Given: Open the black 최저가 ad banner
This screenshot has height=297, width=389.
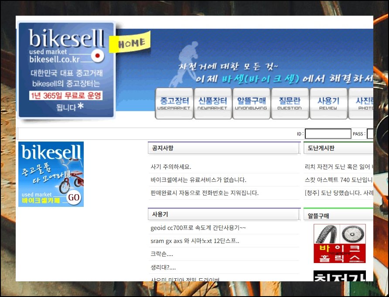Looking at the screenshot, I should (x=340, y=276).
